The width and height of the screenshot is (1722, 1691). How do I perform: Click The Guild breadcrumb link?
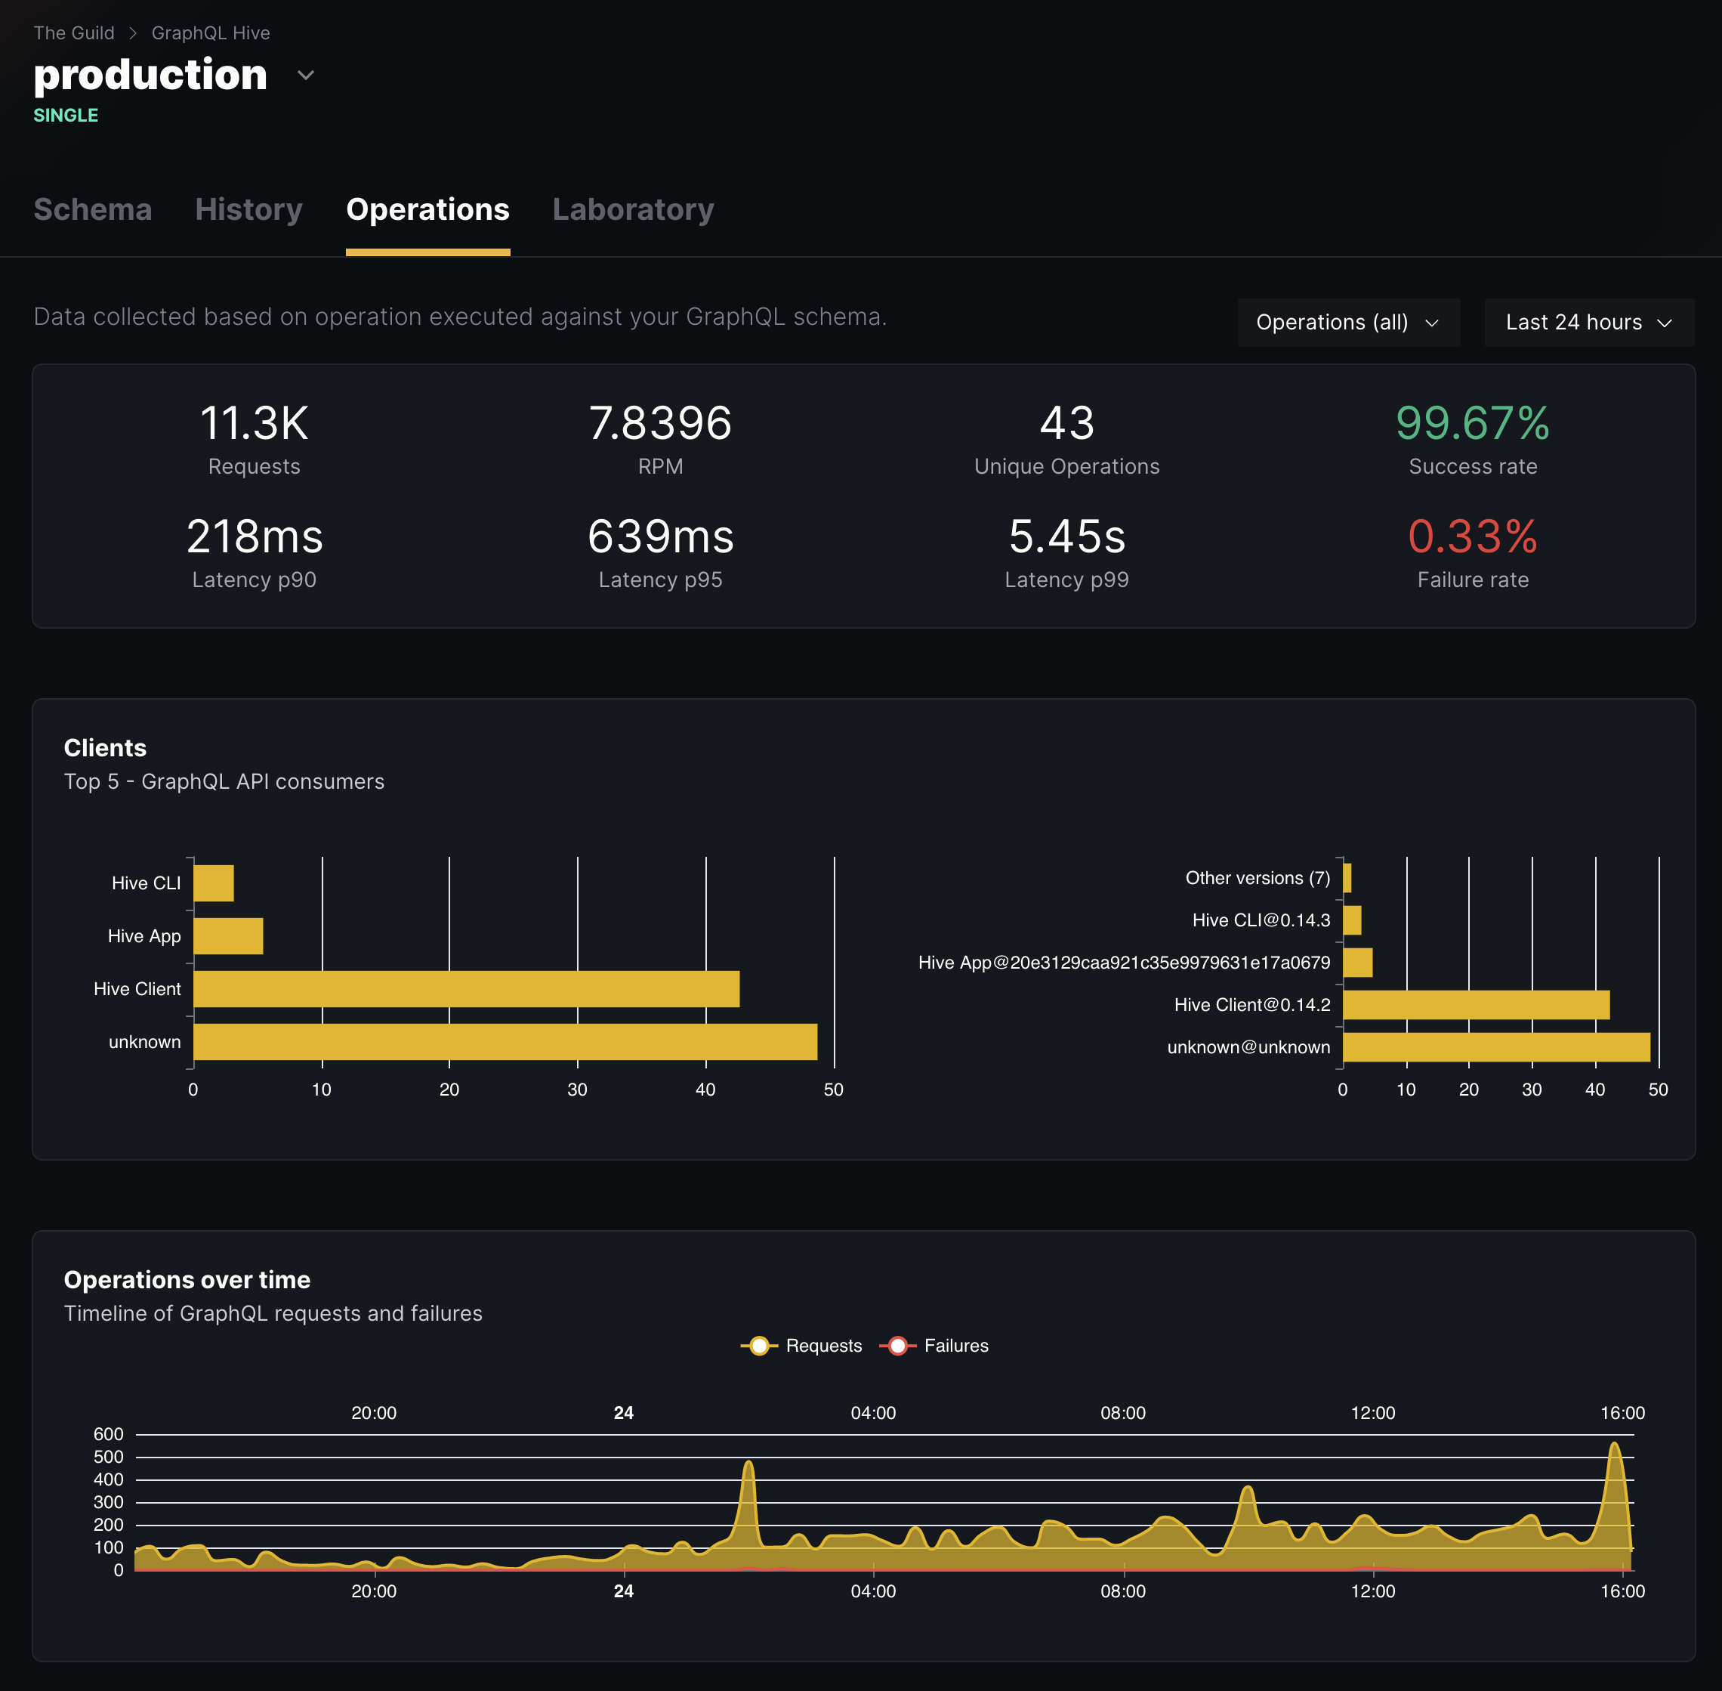tap(74, 32)
